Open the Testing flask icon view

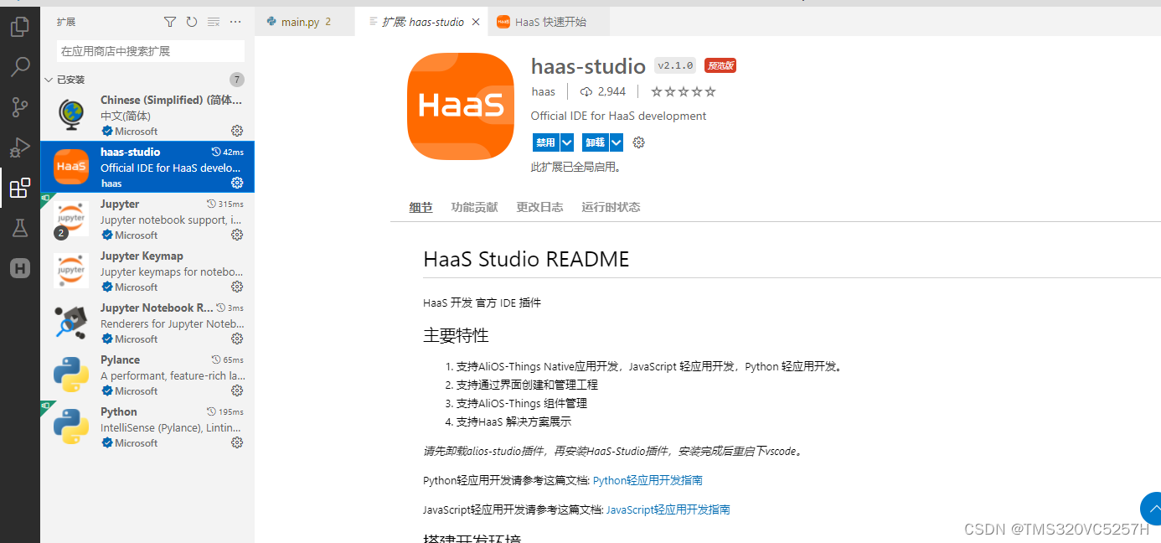point(19,228)
